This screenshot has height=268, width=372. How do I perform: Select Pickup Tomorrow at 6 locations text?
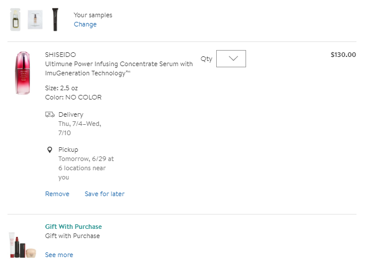coord(86,163)
